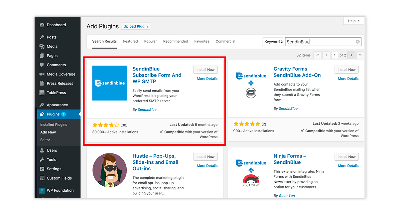This screenshot has height=209, width=399.
Task: Click the Press Releases document icon
Action: coord(42,84)
